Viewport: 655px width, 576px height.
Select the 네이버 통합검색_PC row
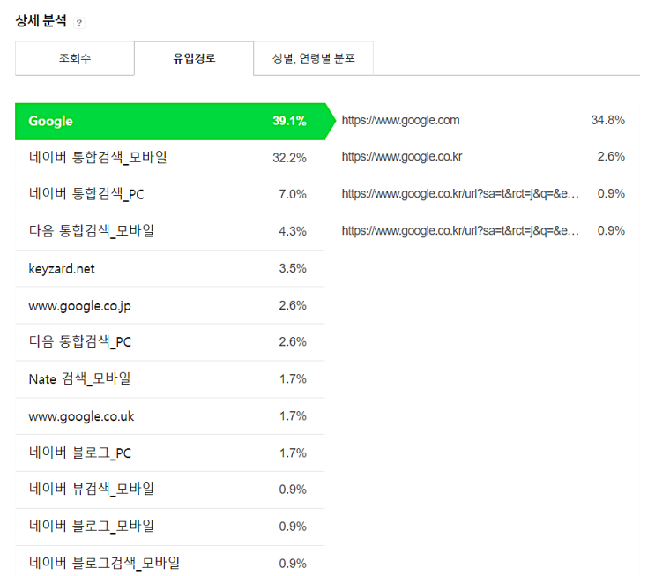(170, 194)
